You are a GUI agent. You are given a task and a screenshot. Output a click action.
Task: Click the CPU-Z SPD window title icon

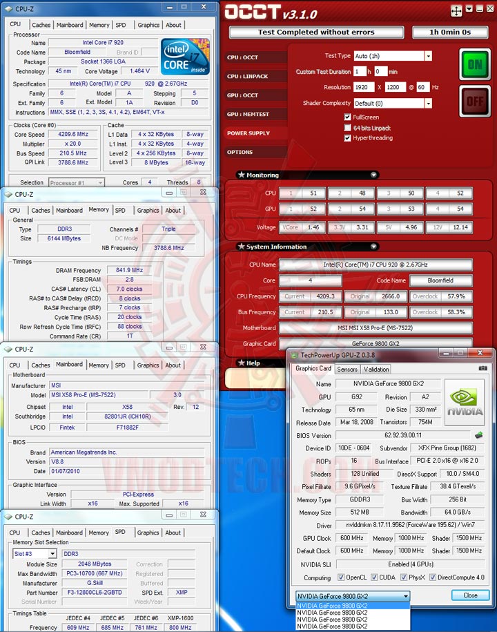click(8, 517)
